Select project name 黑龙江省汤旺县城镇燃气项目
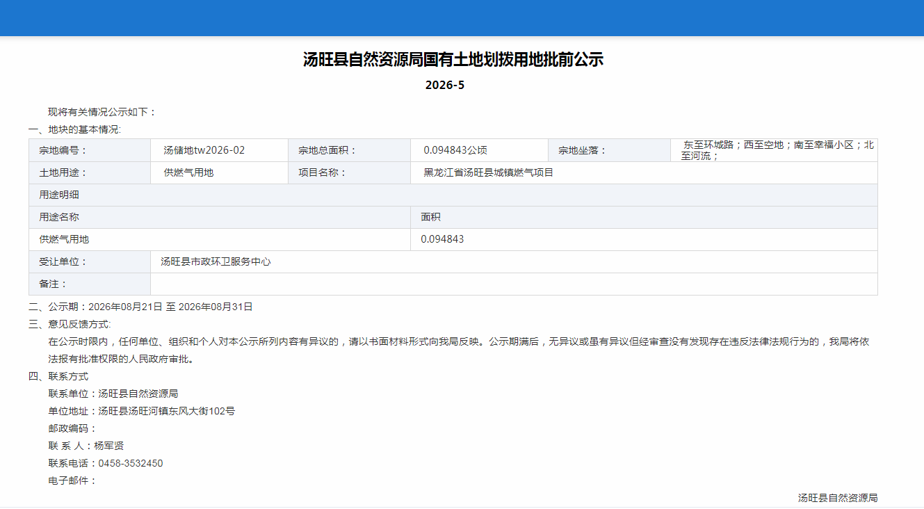This screenshot has width=924, height=509. pos(489,172)
